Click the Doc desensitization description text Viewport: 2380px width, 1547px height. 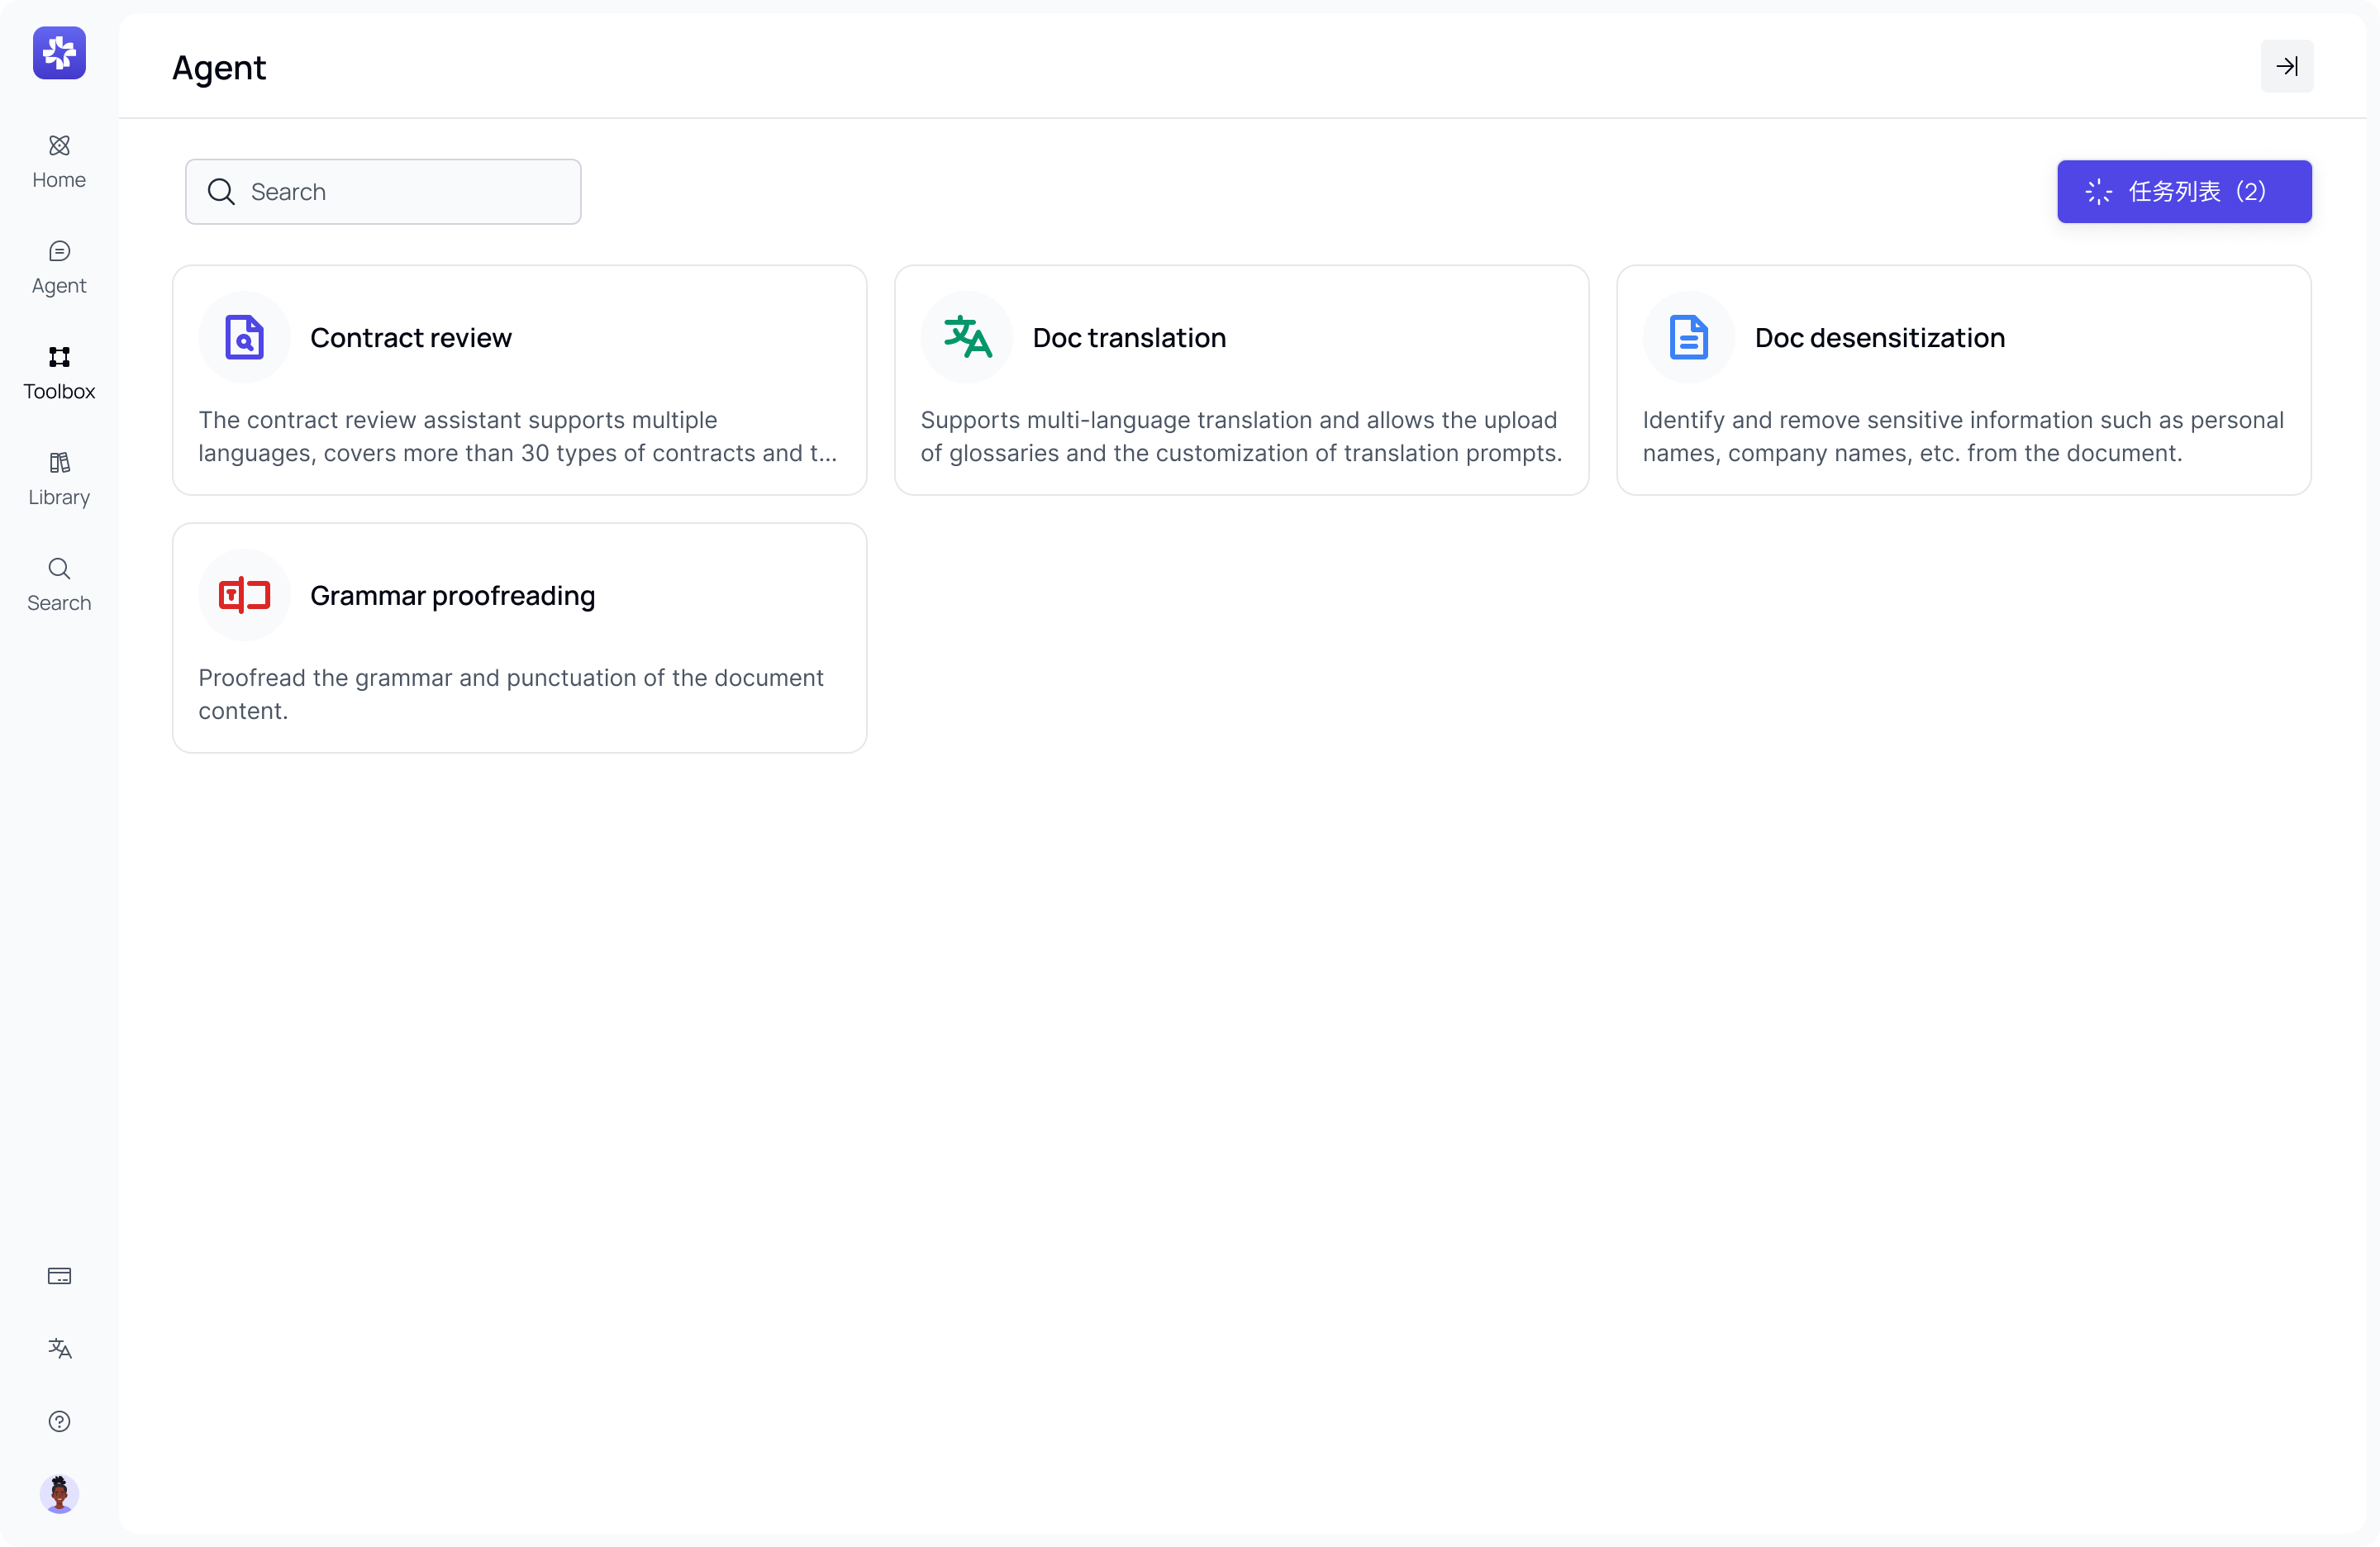pos(1963,437)
